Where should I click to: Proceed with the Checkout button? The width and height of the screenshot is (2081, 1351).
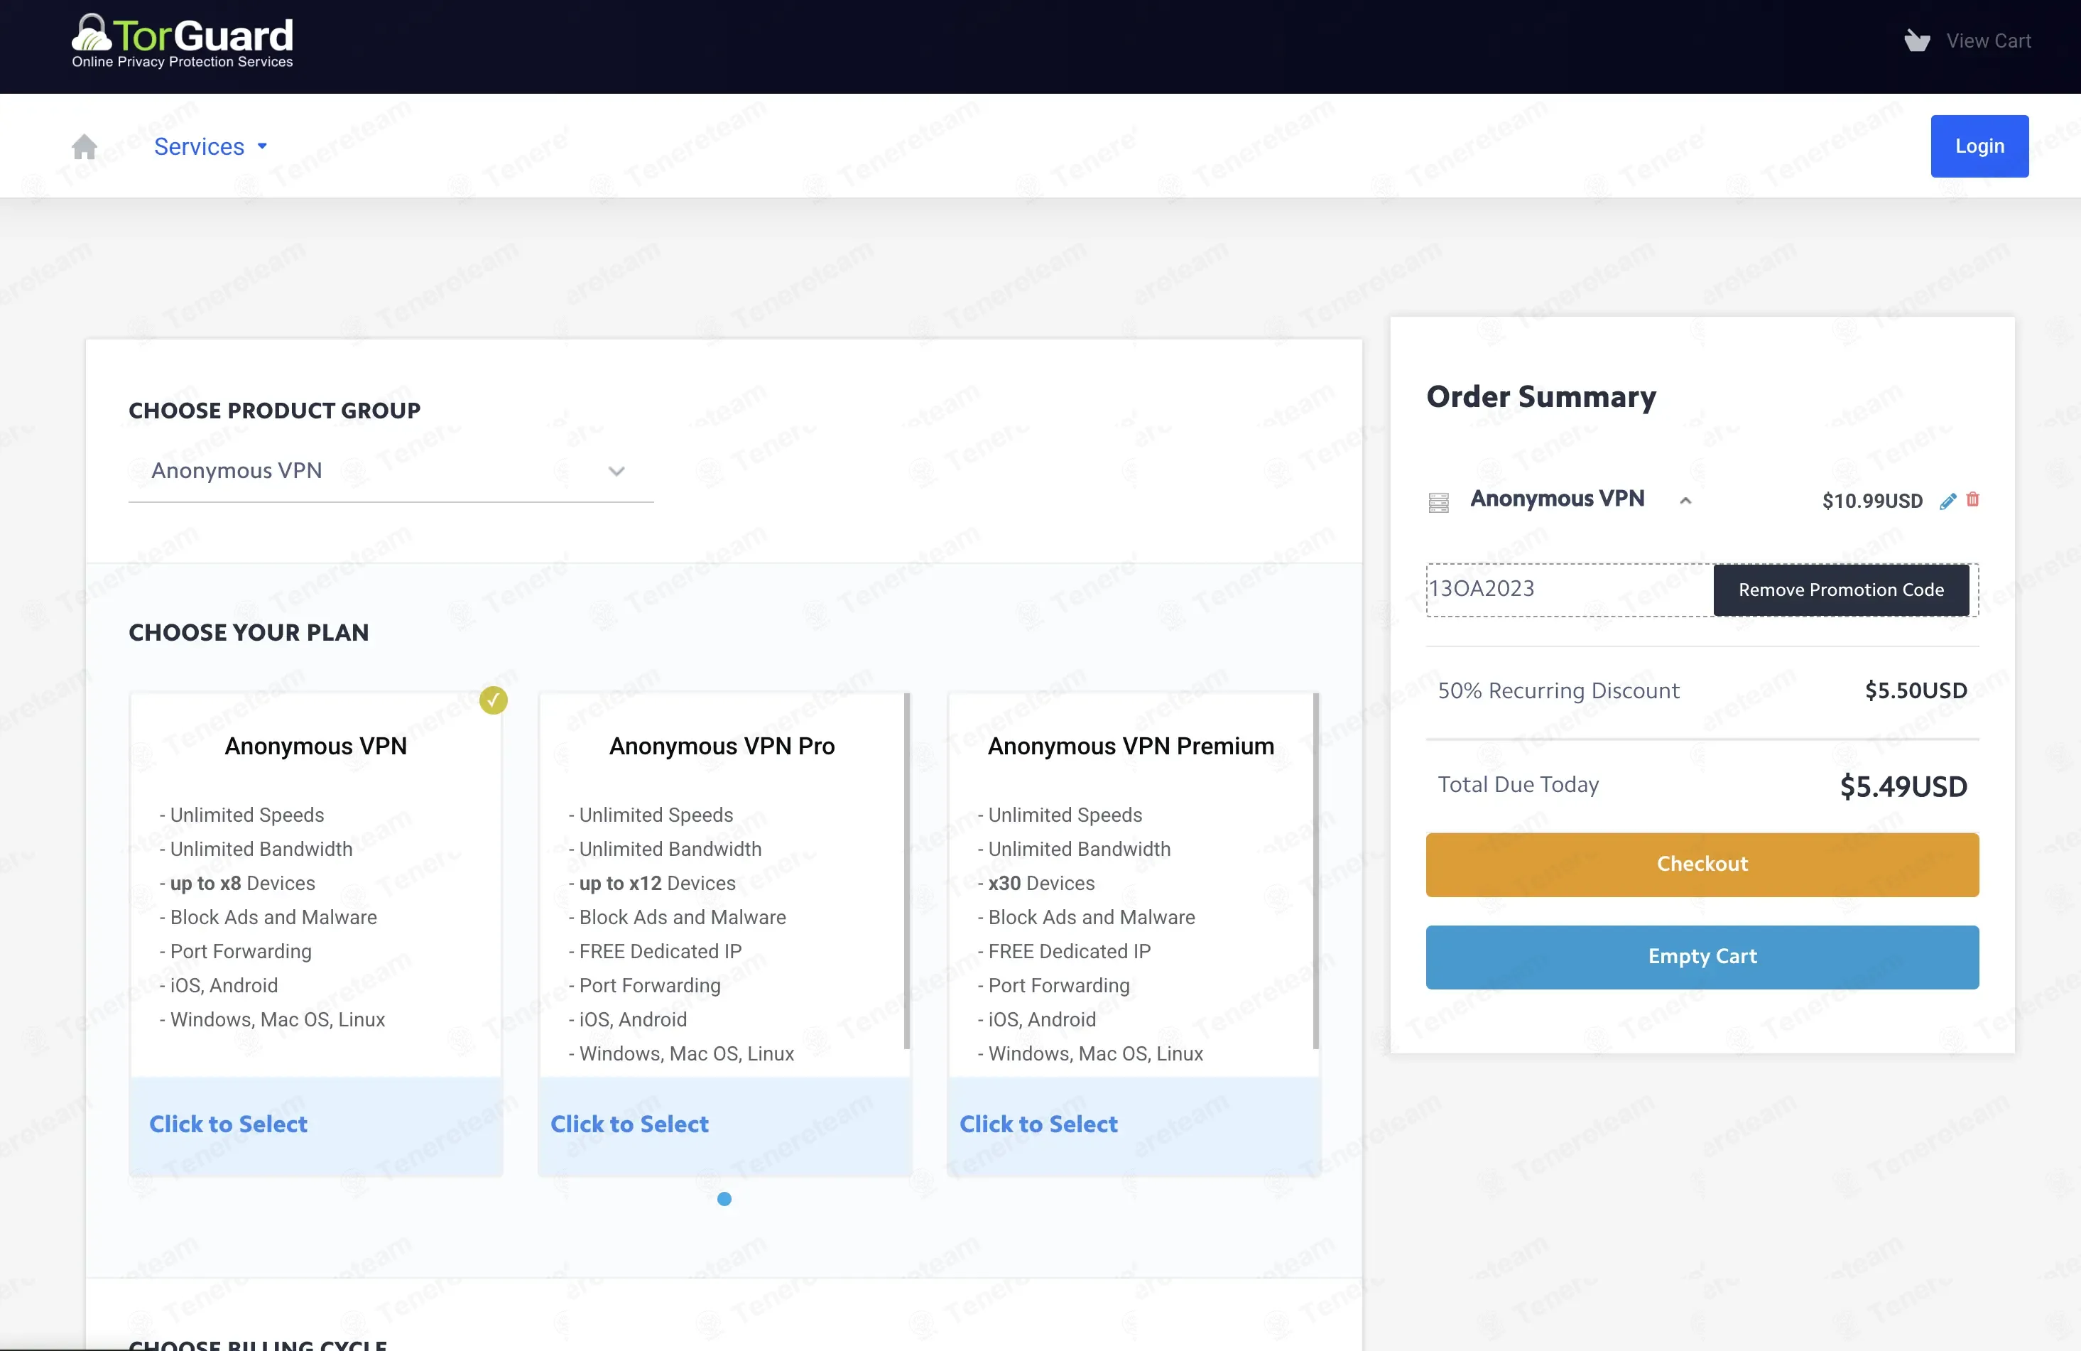[1702, 864]
